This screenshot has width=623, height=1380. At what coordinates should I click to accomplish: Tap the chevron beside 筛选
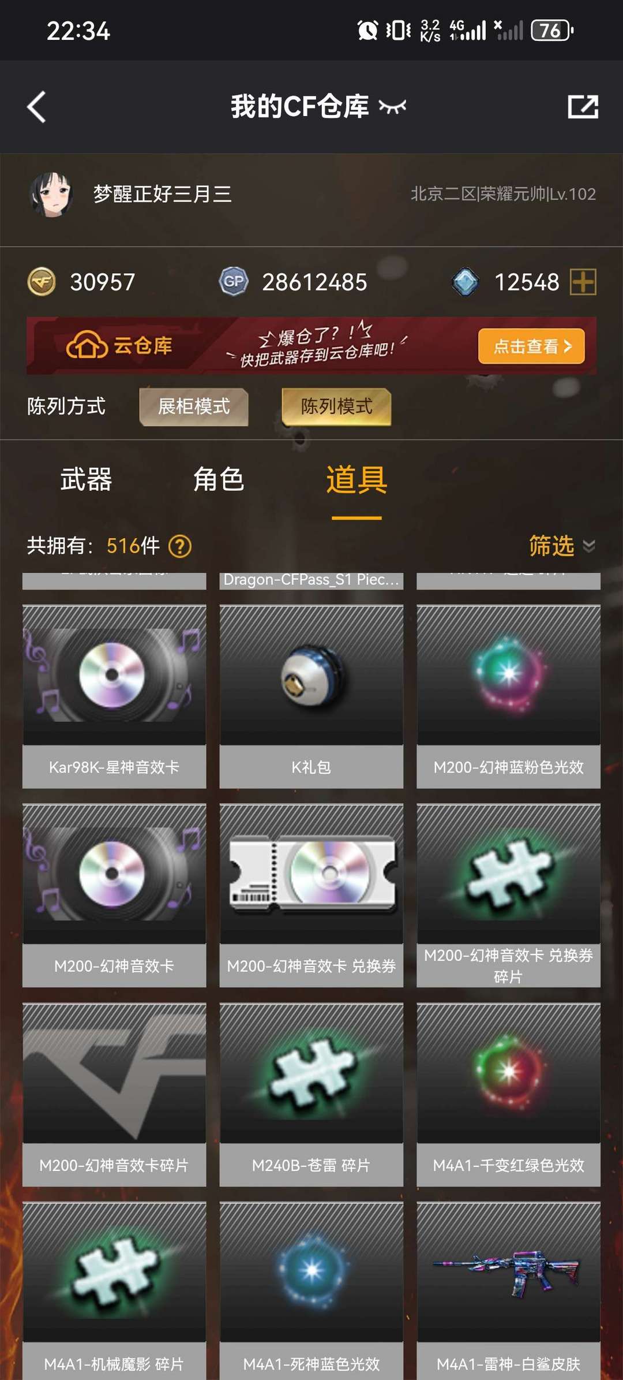(x=589, y=546)
